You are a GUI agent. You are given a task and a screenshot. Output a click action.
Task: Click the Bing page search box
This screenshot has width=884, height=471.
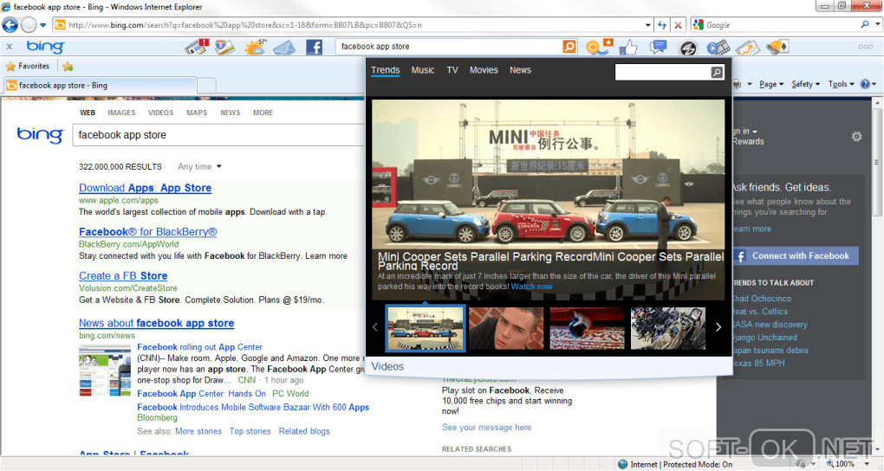point(218,135)
